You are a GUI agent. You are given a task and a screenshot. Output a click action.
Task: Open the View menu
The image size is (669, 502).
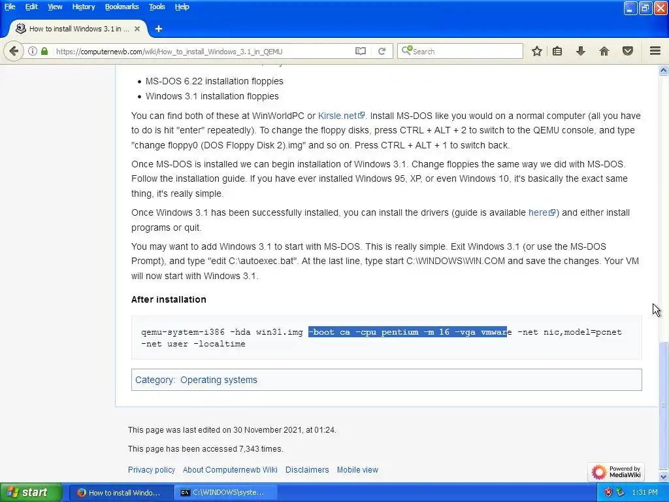pyautogui.click(x=55, y=7)
